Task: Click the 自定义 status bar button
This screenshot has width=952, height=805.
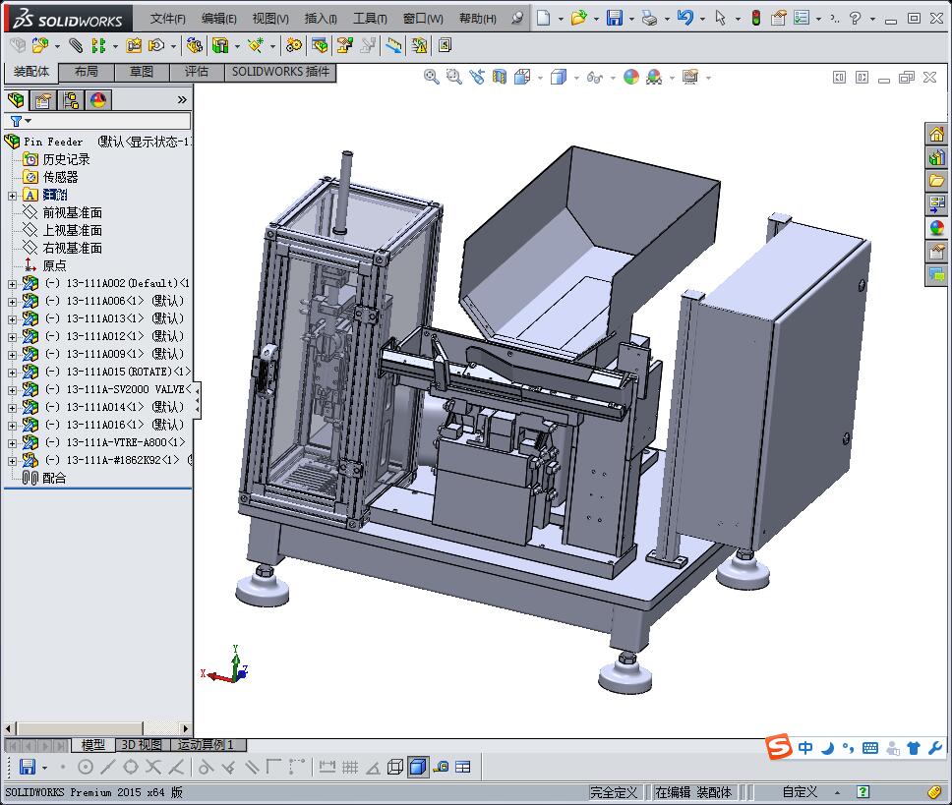Action: coord(799,791)
